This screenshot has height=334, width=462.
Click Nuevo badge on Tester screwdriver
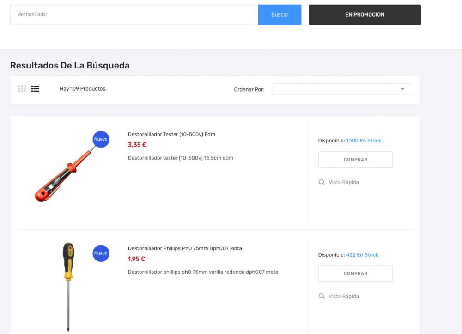[x=101, y=139]
